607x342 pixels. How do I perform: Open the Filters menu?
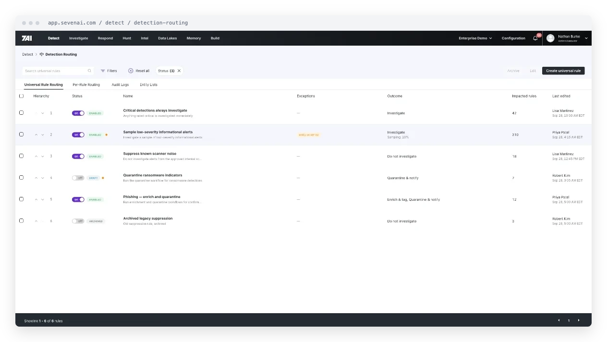tap(109, 71)
